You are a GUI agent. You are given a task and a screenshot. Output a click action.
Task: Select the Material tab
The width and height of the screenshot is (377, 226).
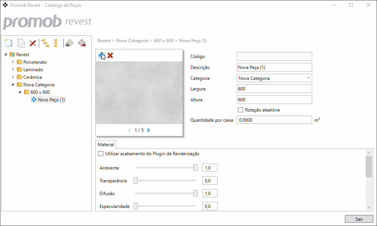point(106,145)
